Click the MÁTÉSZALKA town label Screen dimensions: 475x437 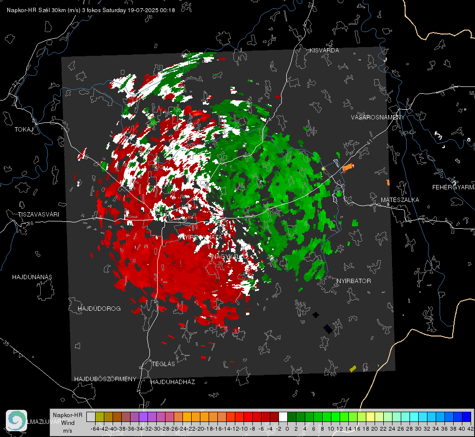400,200
